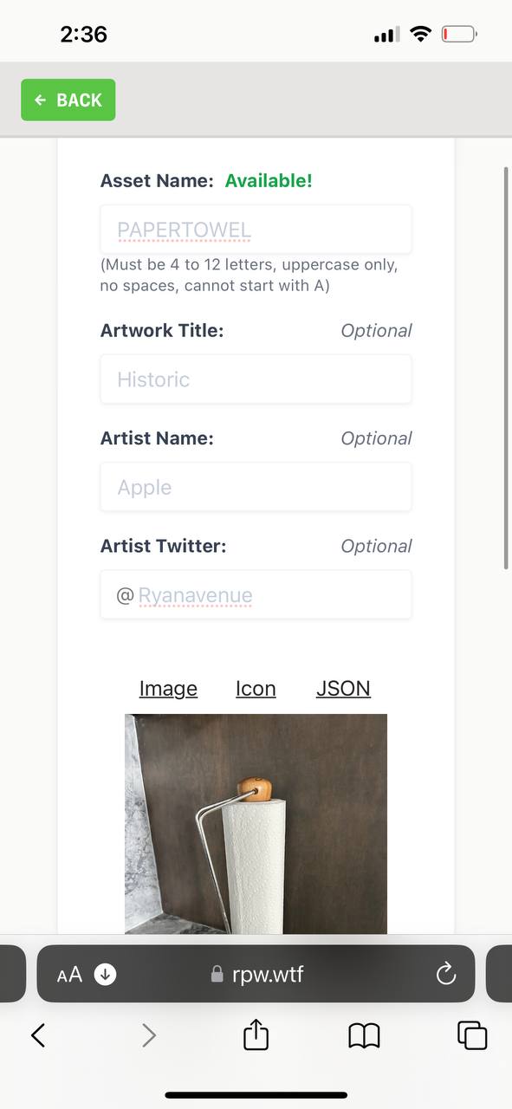512x1109 pixels.
Task: Select the Artist Twitter handle field
Action: (x=256, y=594)
